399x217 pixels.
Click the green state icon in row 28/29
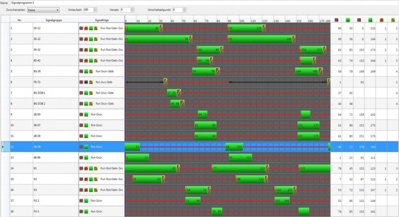86,136
